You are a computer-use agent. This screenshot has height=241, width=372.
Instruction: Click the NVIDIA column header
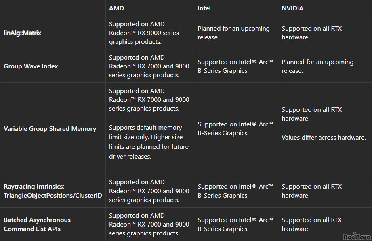click(x=292, y=8)
